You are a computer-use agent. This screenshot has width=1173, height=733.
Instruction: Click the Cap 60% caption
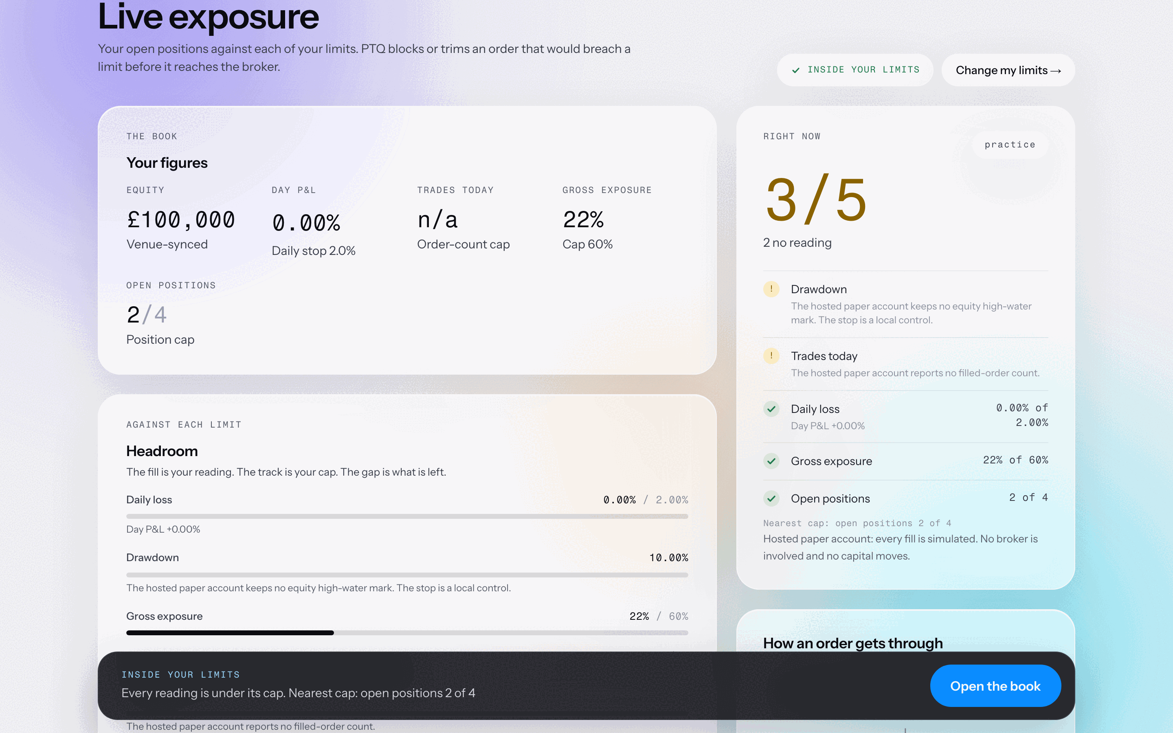pyautogui.click(x=587, y=244)
